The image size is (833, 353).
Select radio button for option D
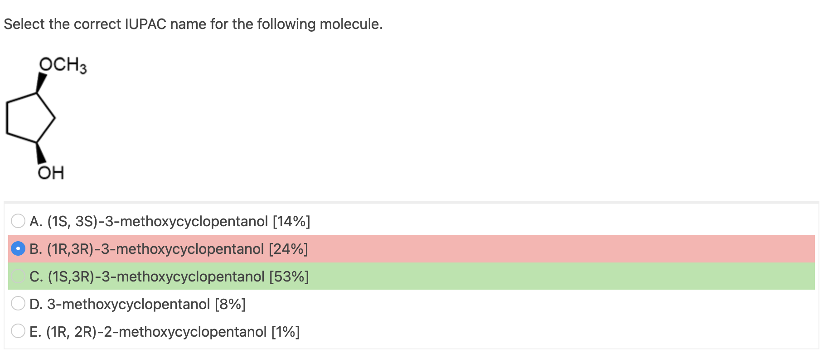point(18,304)
